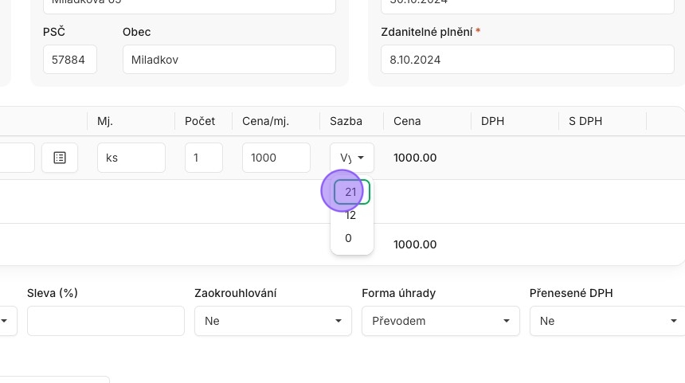The width and height of the screenshot is (685, 383).
Task: Open the Zaokrouhlování dropdown
Action: 273,321
